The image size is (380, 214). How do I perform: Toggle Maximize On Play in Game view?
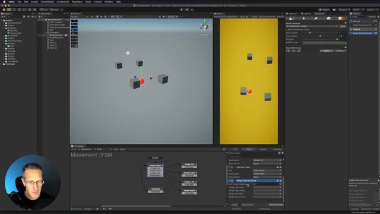267,17
